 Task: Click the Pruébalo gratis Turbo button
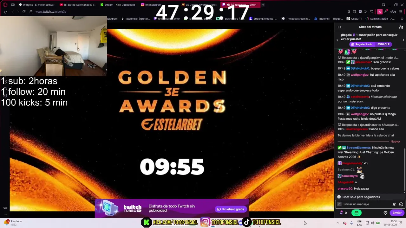231,209
